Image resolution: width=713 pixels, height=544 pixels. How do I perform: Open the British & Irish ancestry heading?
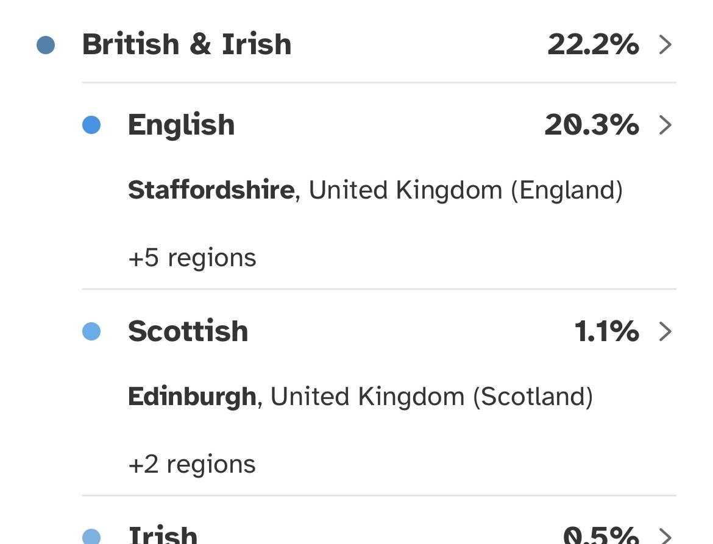click(x=186, y=44)
